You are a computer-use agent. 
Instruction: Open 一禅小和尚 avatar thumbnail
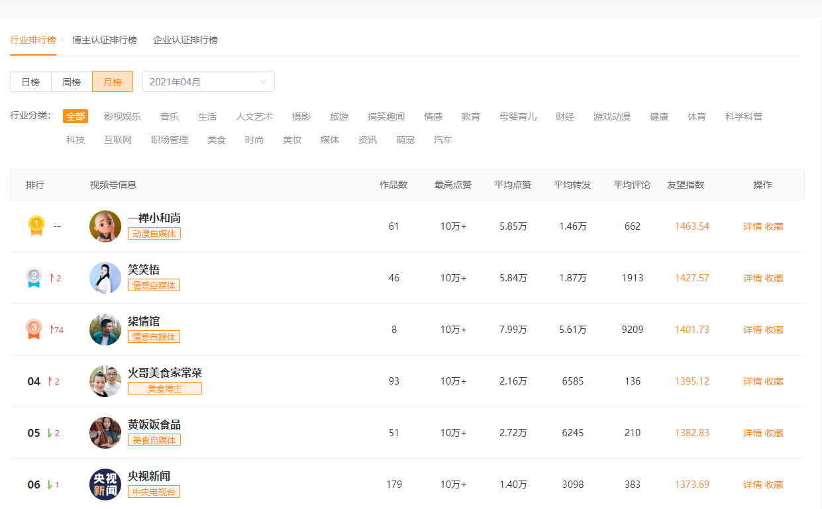pyautogui.click(x=105, y=226)
